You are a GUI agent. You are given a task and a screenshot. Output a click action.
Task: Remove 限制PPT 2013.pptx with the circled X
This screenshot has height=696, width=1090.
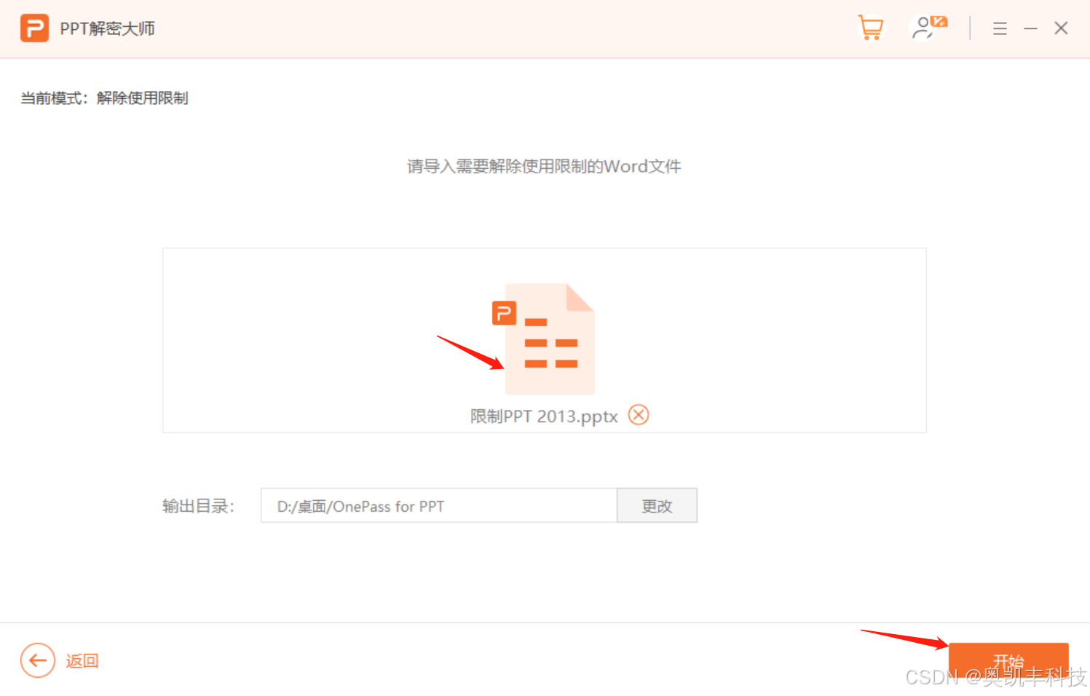tap(639, 415)
